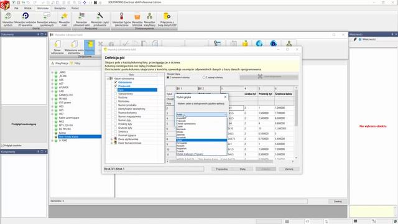Screen dimensions: 398x224
Task: Expand _AWG cable class
Action: point(52,72)
